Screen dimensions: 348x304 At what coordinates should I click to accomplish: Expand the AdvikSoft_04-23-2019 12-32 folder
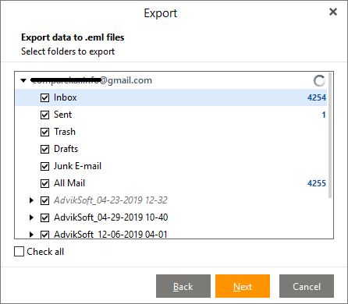31,200
